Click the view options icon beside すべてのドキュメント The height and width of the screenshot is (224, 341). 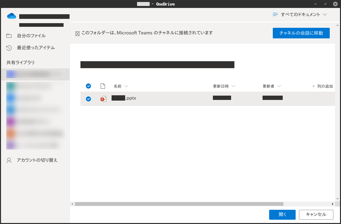tap(275, 14)
